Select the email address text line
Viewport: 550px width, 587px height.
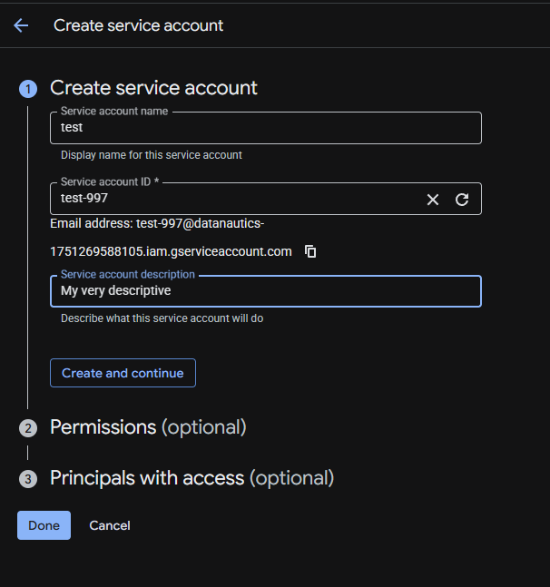(157, 224)
